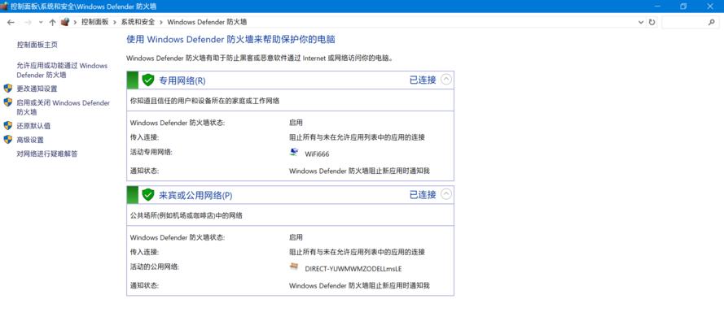Collapse the 专用网络(R) section
Image resolution: width=724 pixels, height=325 pixels.
click(x=445, y=80)
